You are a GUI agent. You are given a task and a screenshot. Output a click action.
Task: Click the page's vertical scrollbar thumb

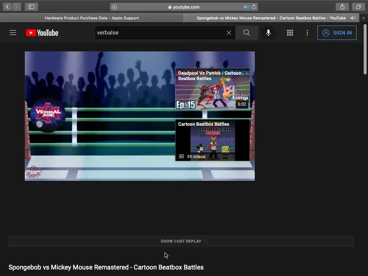tap(365, 49)
